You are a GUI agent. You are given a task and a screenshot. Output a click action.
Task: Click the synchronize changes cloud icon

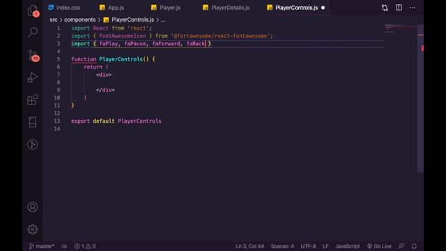coord(64,246)
